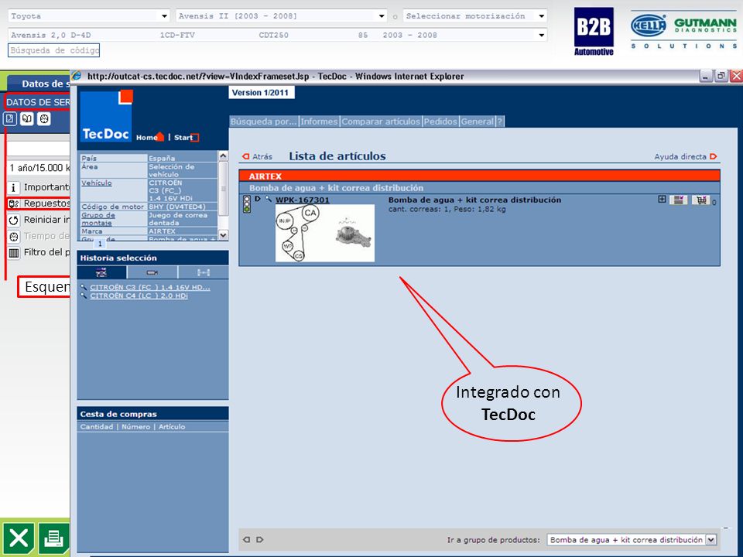The width and height of the screenshot is (743, 557).
Task: Select the engine history tab in Historia selección
Action: click(x=152, y=272)
